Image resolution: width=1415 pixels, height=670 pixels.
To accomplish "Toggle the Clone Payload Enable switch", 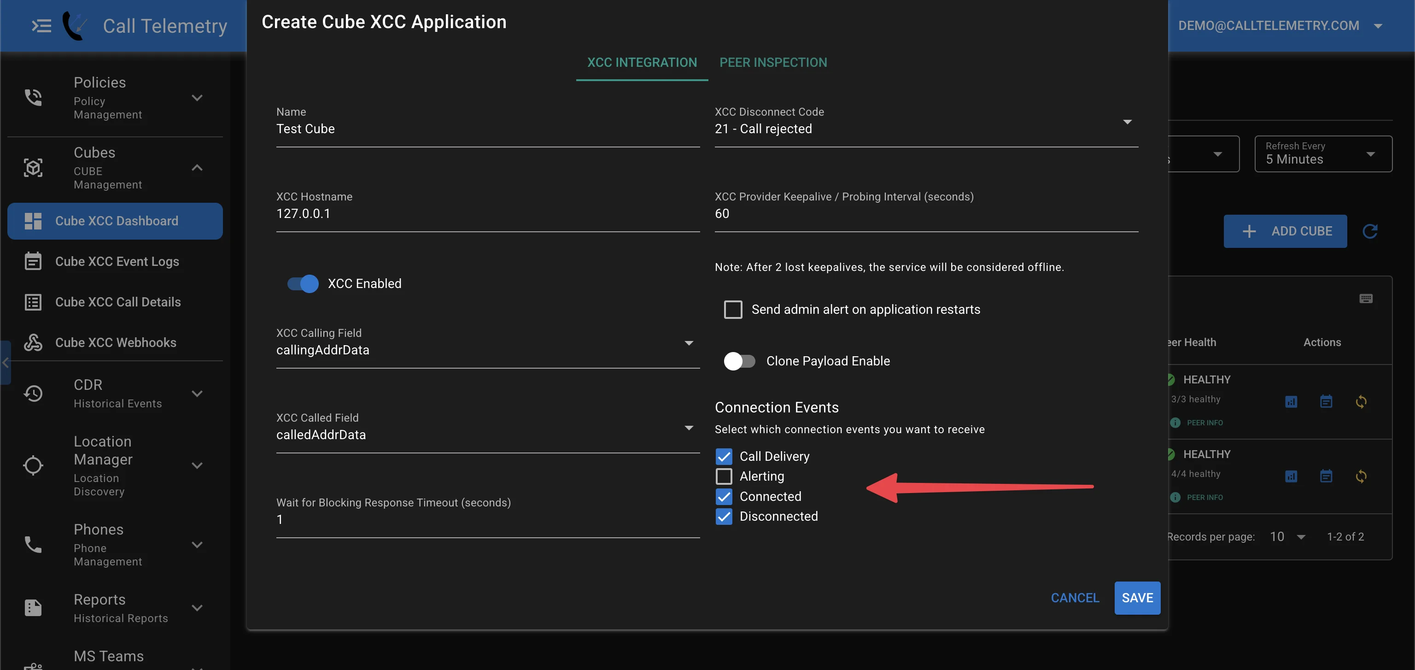I will click(x=739, y=361).
